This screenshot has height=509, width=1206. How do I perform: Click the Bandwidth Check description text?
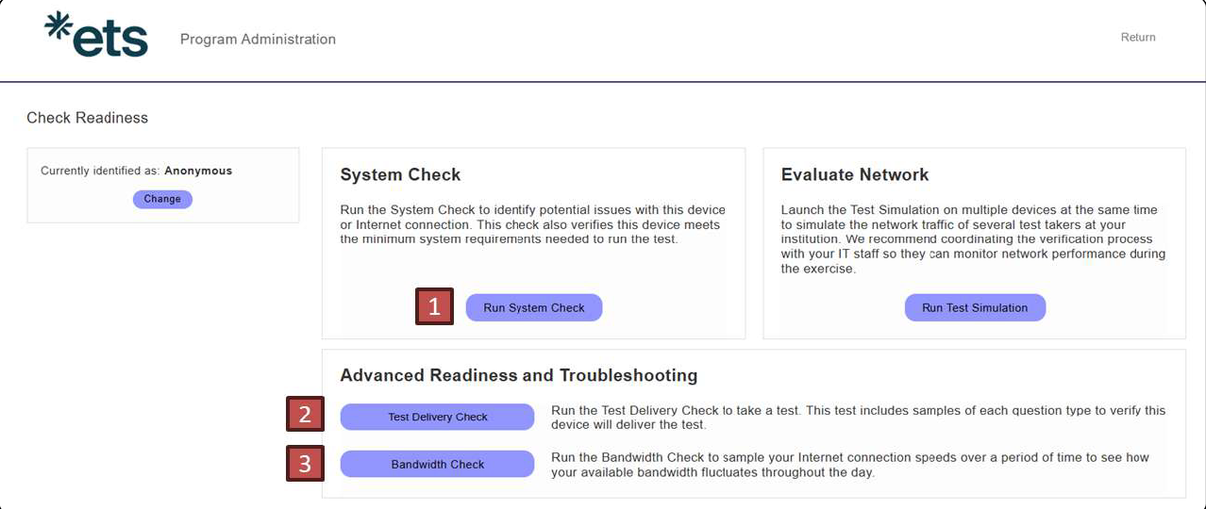pyautogui.click(x=849, y=465)
